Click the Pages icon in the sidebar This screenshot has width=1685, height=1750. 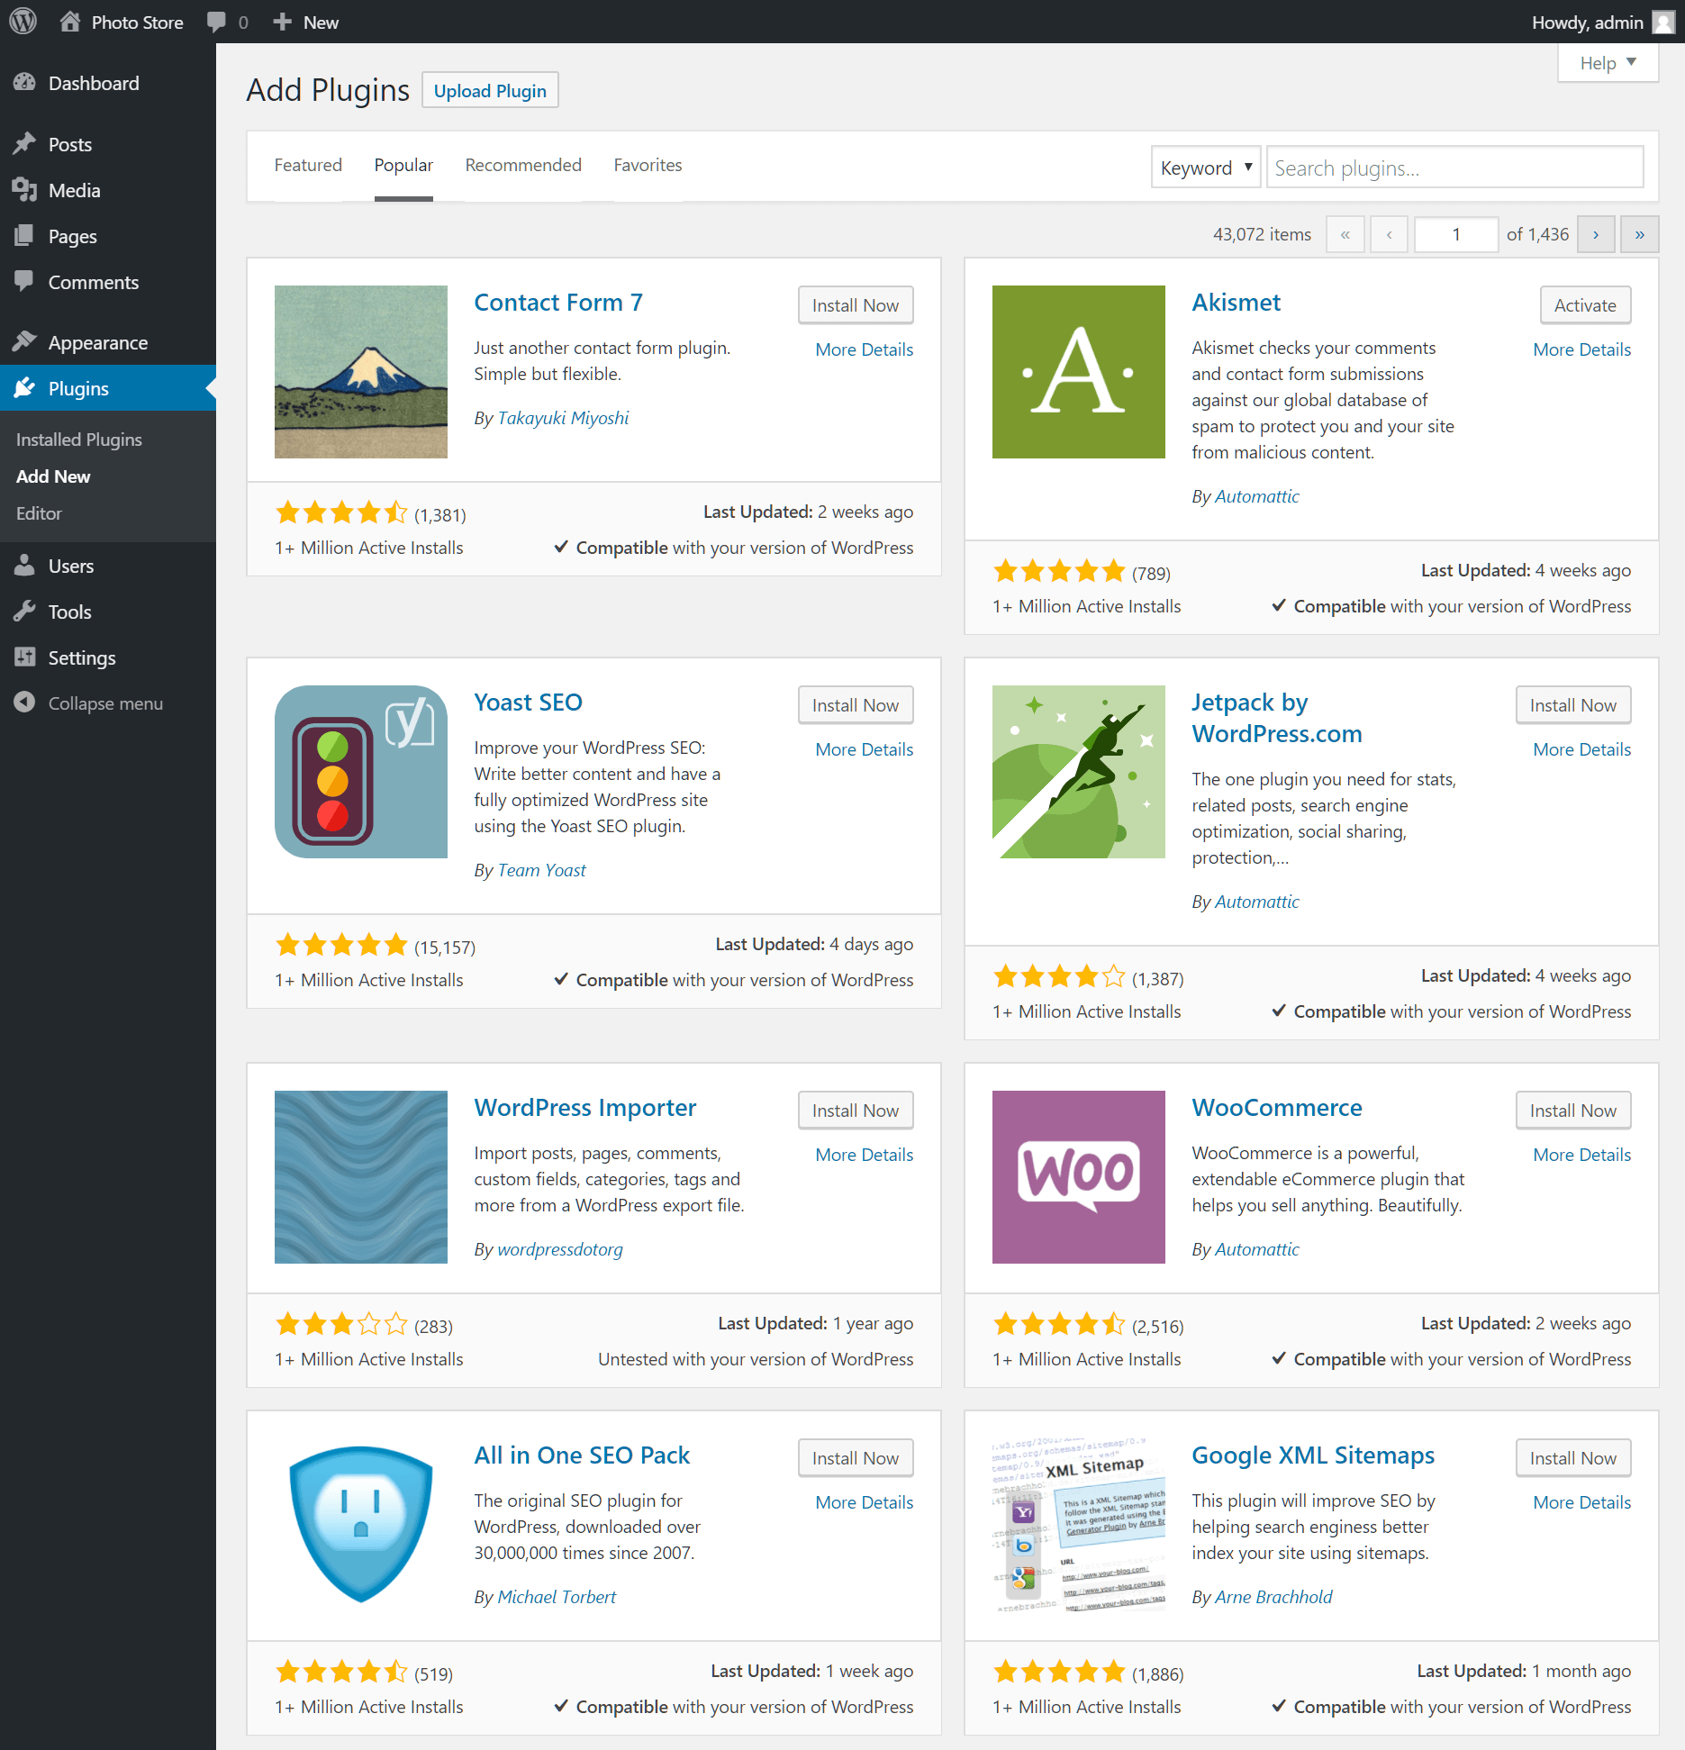[24, 236]
